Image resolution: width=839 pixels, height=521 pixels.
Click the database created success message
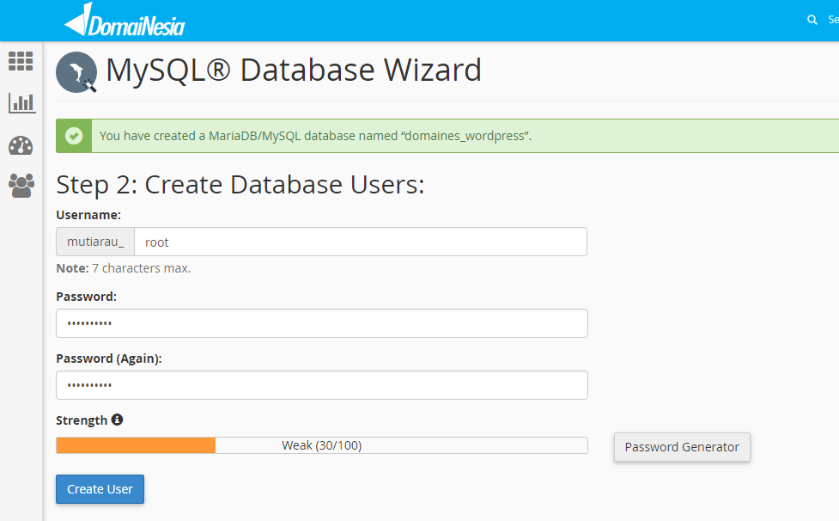(316, 136)
